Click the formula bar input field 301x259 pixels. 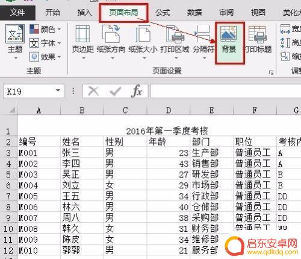pyautogui.click(x=226, y=91)
